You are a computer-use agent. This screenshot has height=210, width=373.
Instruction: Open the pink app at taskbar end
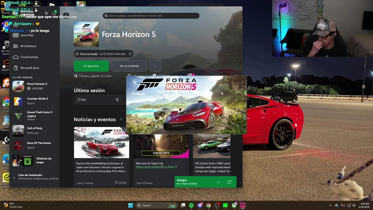pos(242,205)
